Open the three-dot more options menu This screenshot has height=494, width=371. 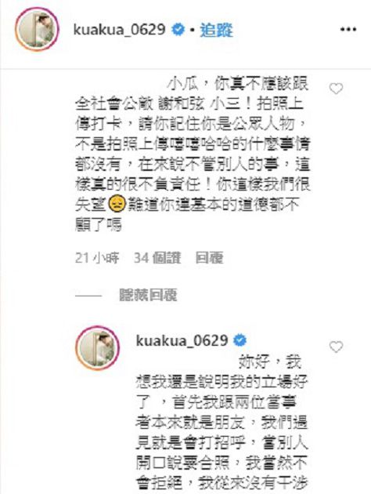click(x=348, y=30)
